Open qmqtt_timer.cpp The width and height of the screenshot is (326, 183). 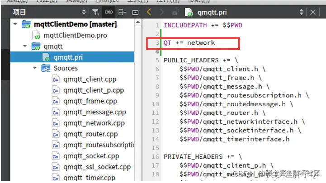[x=89, y=178]
